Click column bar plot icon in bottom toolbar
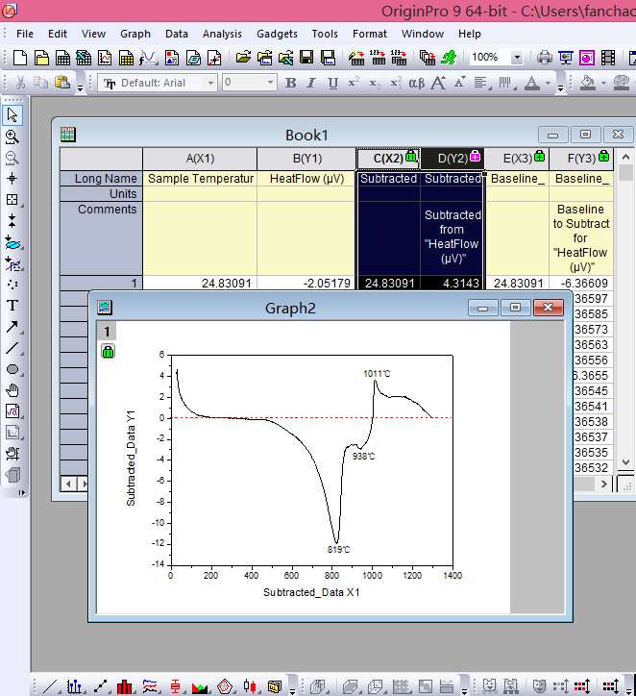The width and height of the screenshot is (636, 696). click(125, 686)
